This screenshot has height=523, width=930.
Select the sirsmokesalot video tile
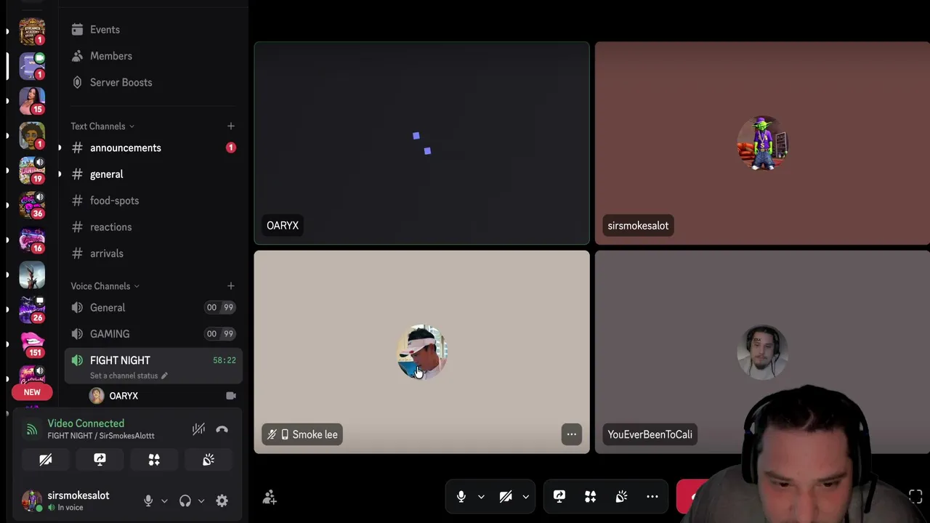pos(762,143)
